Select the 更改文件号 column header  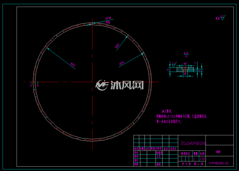pyautogui.click(x=156, y=149)
